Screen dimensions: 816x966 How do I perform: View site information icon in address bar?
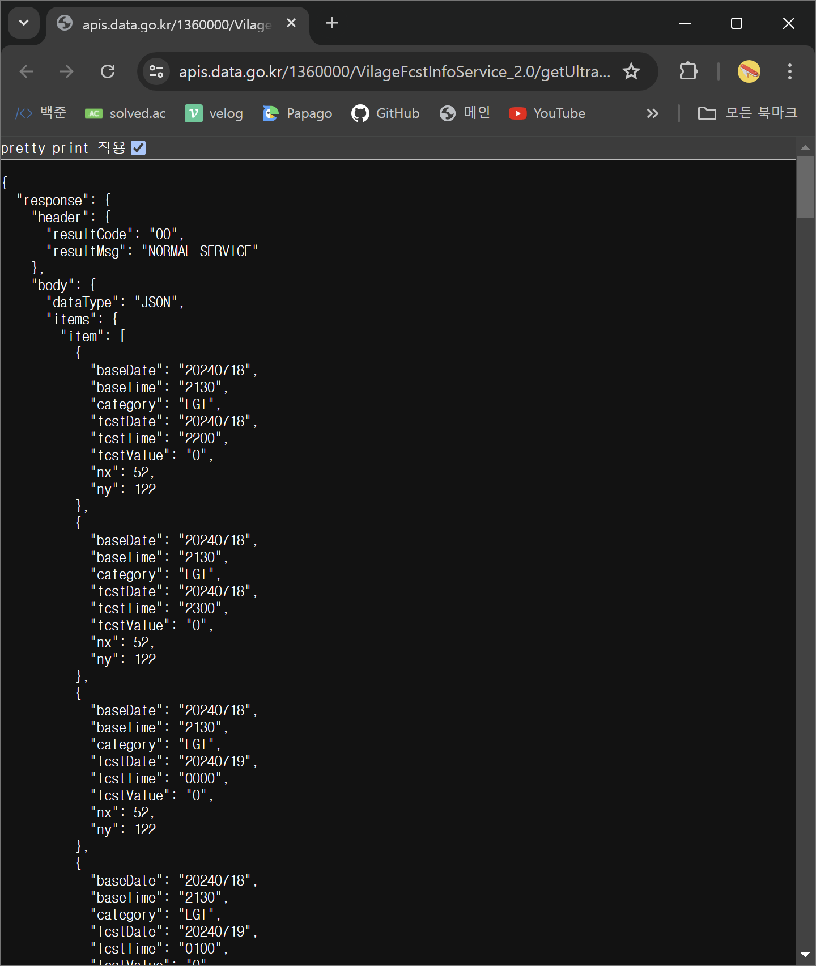coord(156,71)
